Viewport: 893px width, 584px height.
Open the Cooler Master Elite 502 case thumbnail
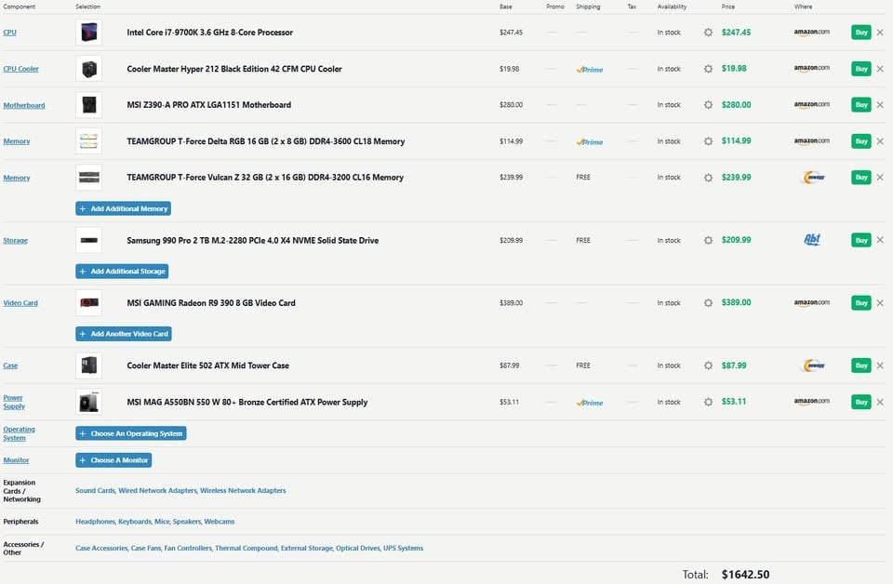click(88, 365)
